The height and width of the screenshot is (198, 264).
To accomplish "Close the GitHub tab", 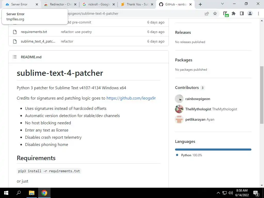I will 191,4.
